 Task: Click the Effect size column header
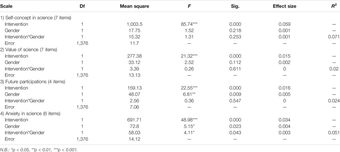(284, 7)
